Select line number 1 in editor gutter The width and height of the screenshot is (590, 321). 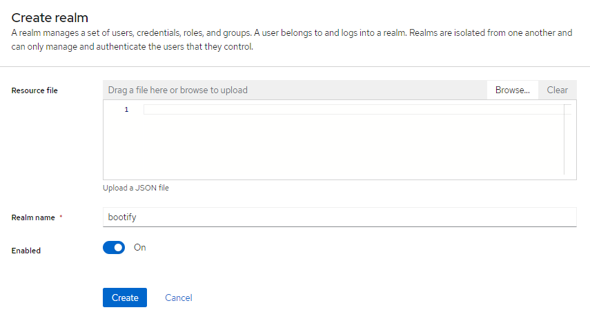(x=126, y=110)
